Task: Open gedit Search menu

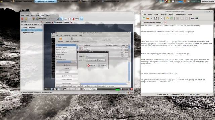Action: 164,14
